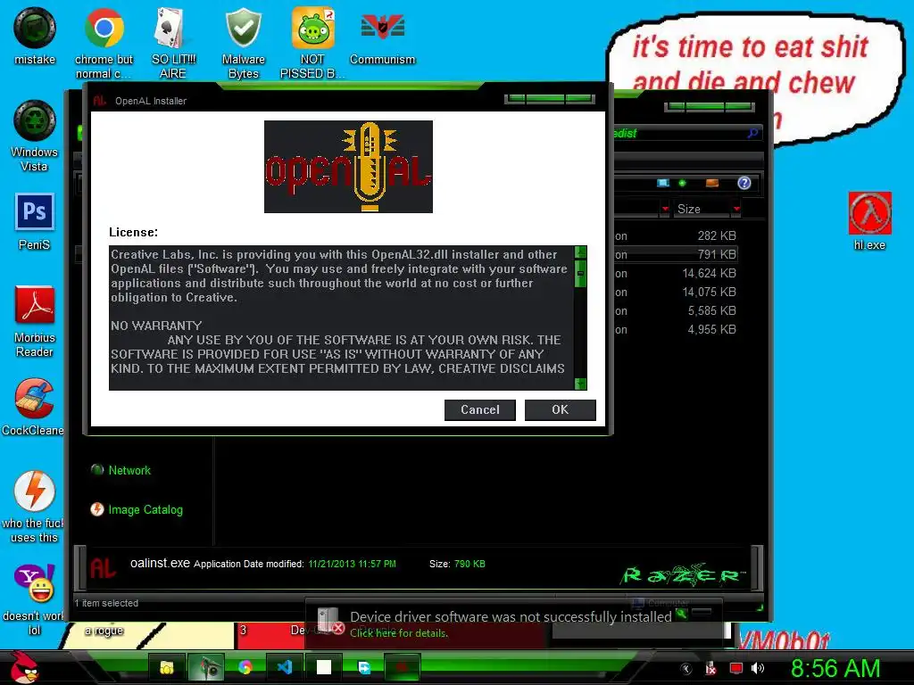This screenshot has width=914, height=685.
Task: Launch the CockCleaner desktop icon
Action: point(33,407)
